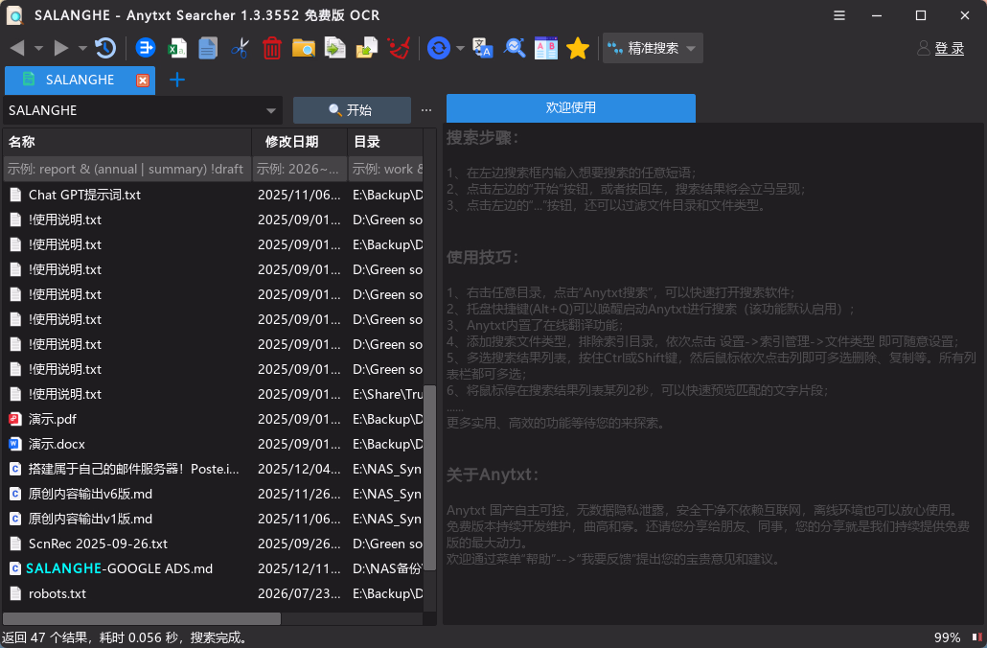
Task: Open the SALANGHE search box dropdown arrow
Action: pos(270,111)
